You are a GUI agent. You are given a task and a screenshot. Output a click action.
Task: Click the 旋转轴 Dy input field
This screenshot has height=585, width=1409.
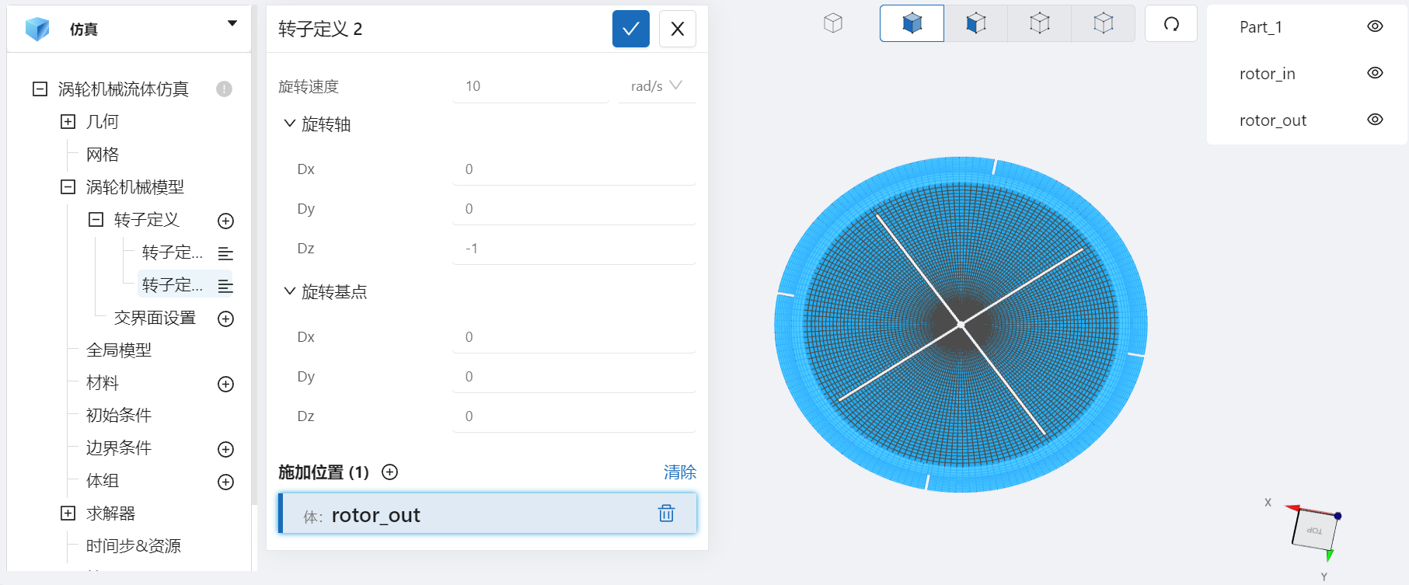coord(574,209)
